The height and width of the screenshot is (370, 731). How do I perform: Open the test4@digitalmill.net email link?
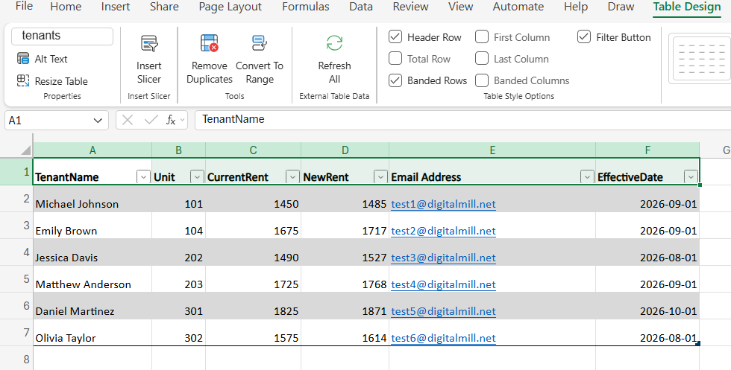(443, 284)
